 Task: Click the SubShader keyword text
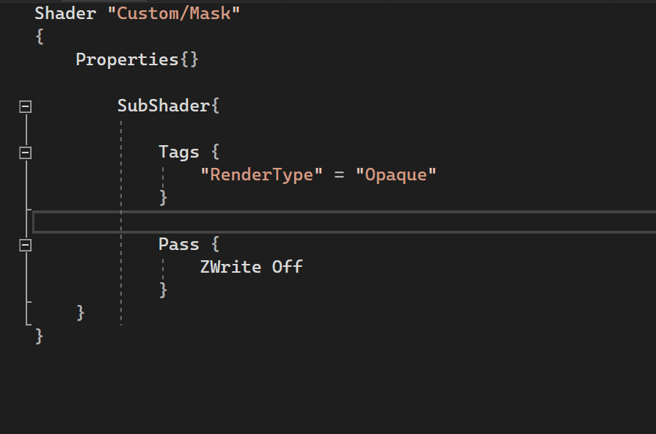[164, 106]
